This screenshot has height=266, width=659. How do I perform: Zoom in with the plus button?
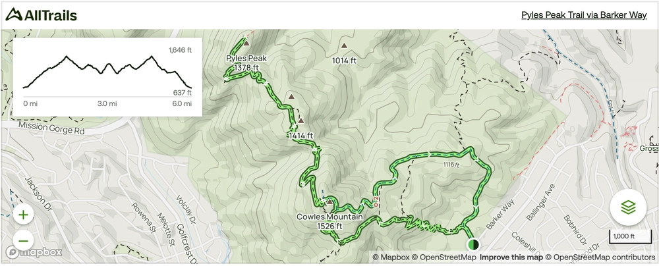coord(23,215)
